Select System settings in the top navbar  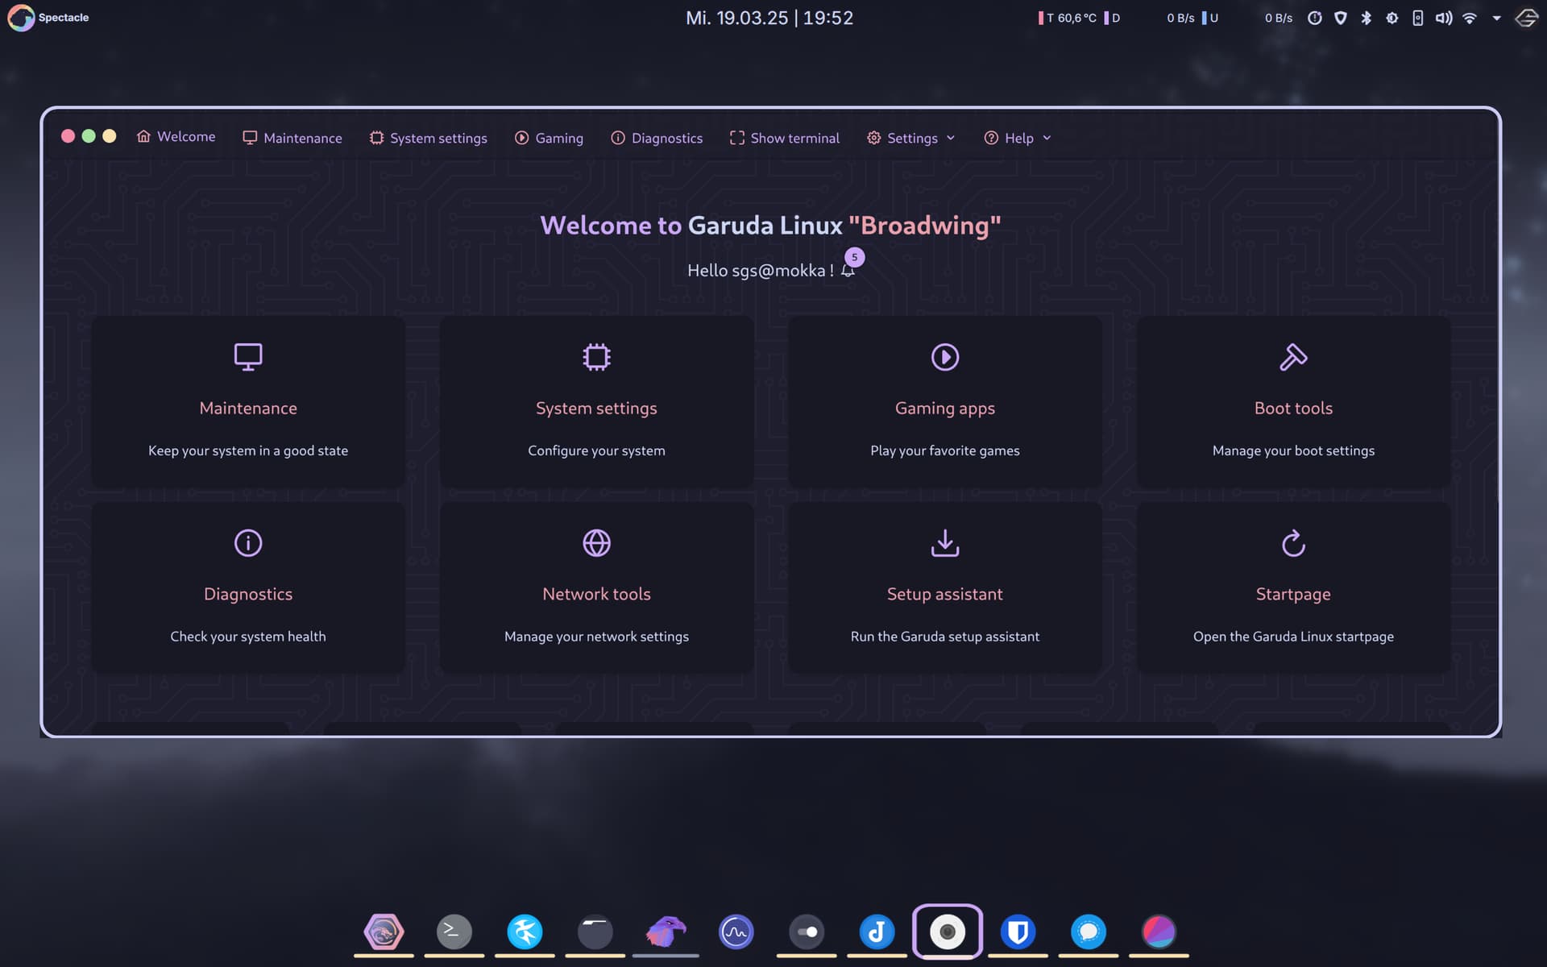pyautogui.click(x=428, y=138)
